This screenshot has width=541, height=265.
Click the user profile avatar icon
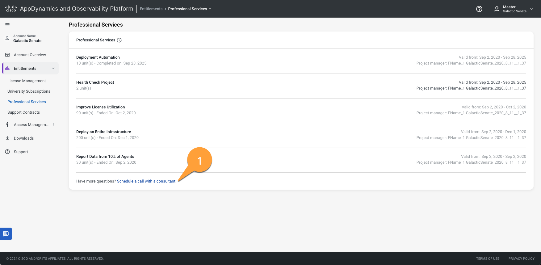497,9
